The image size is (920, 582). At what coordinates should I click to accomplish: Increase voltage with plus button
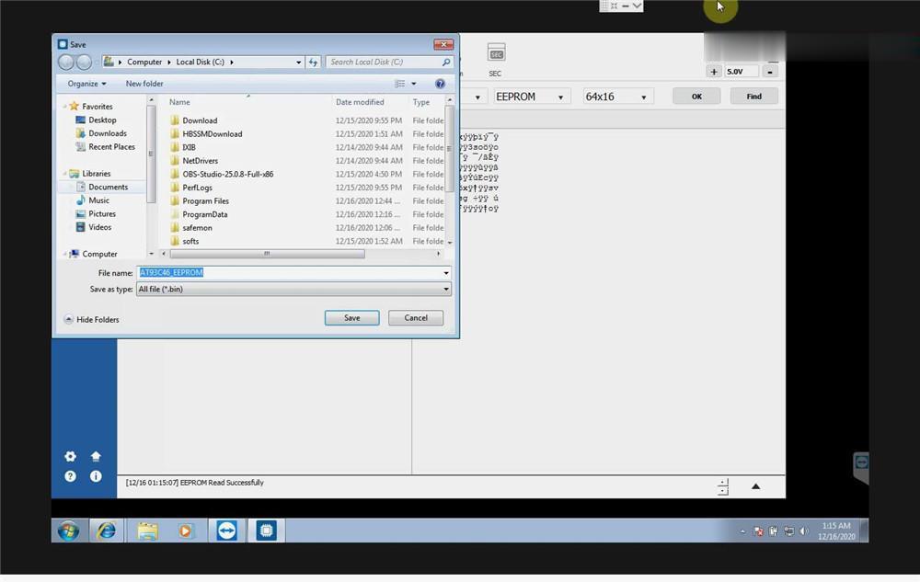click(714, 72)
